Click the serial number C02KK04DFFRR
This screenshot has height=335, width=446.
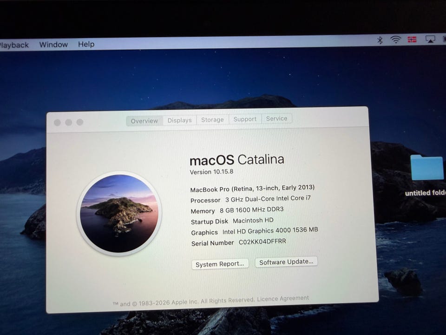(262, 241)
